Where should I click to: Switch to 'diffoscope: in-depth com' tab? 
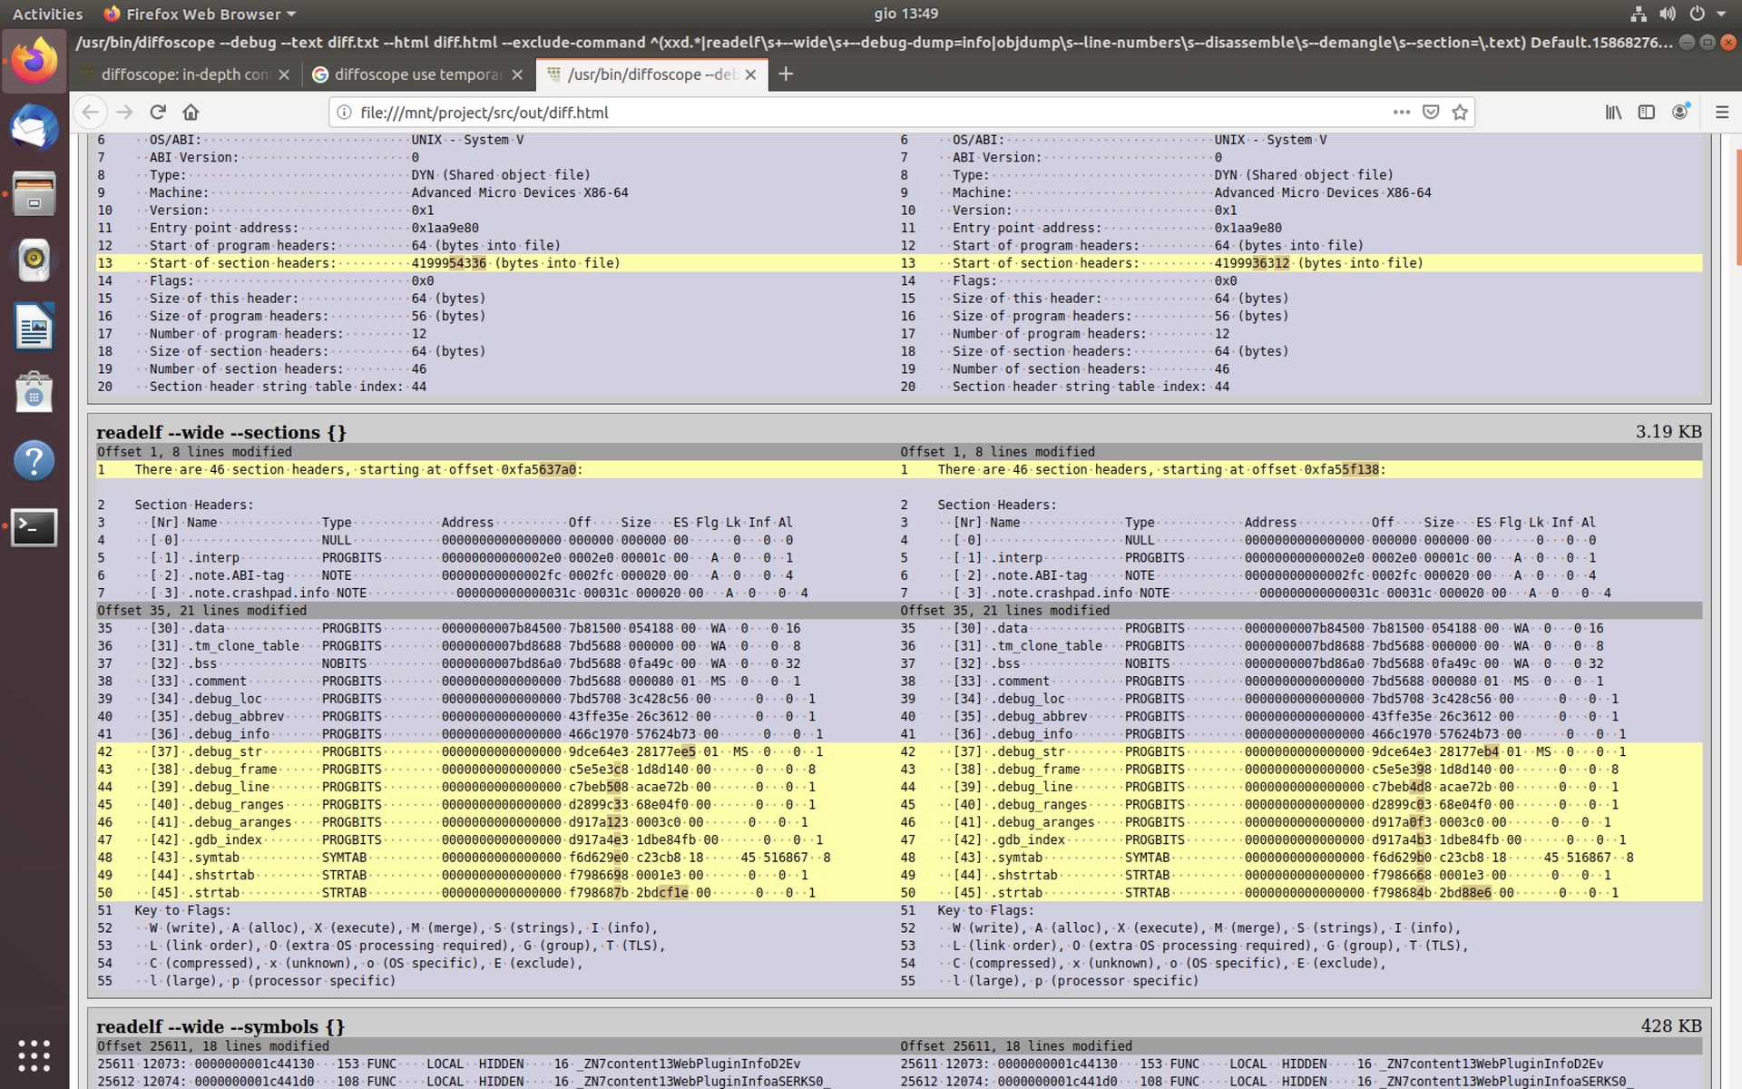(x=185, y=74)
